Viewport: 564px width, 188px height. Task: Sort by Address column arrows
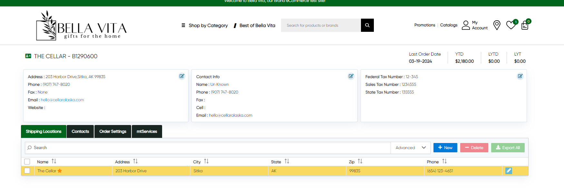click(135, 161)
